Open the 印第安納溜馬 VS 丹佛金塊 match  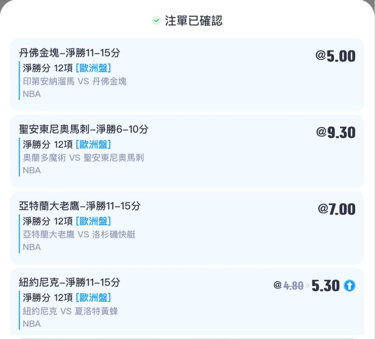[x=75, y=82]
